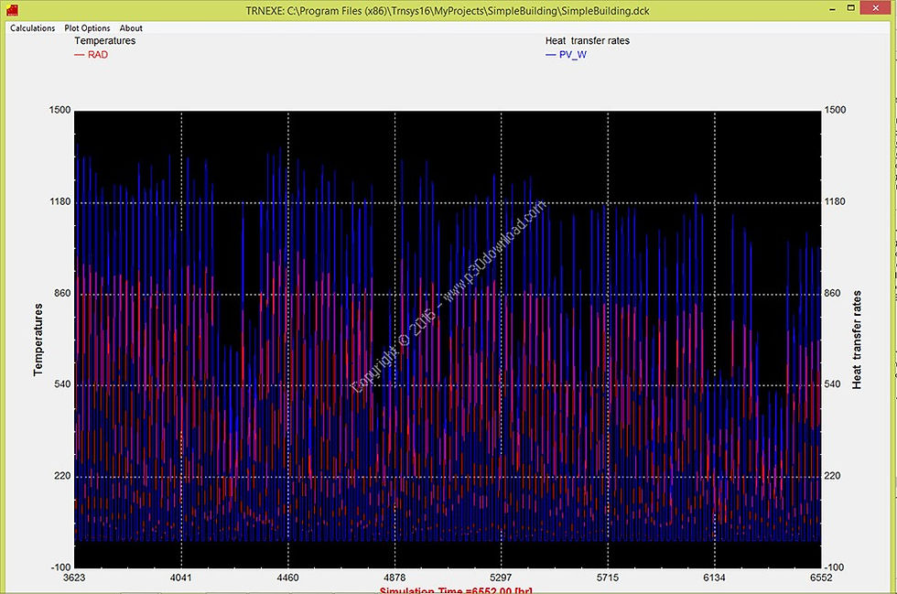Click right axis value -100

click(834, 567)
